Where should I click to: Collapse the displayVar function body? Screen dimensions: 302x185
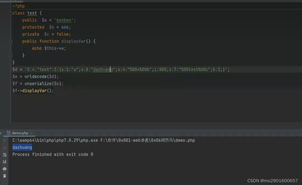click(x=11, y=42)
